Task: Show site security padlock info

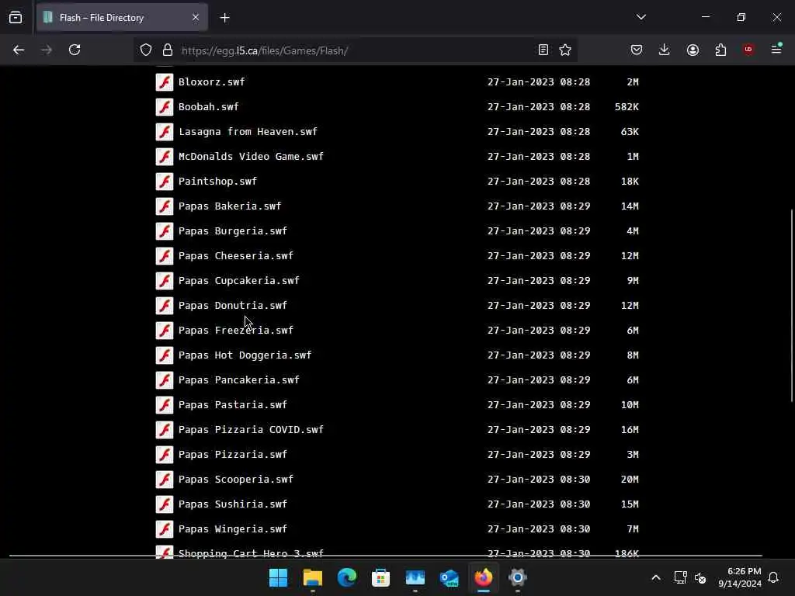Action: tap(168, 50)
